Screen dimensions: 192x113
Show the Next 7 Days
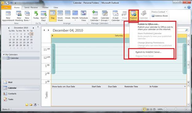43,16
